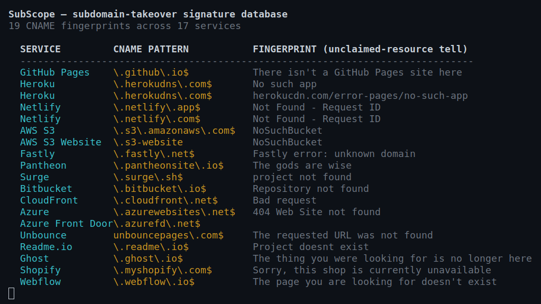Click the 'AWS S3 Website' service name

60,142
